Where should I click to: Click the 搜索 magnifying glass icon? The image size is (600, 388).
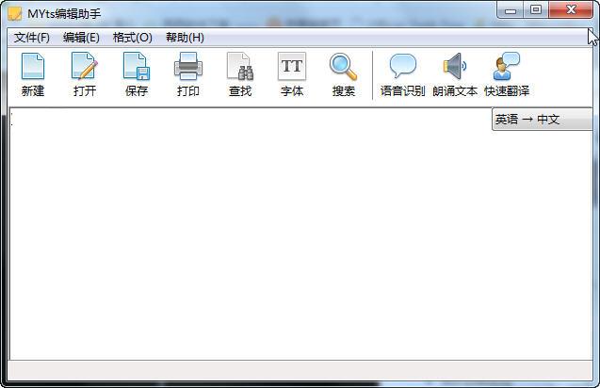click(343, 68)
